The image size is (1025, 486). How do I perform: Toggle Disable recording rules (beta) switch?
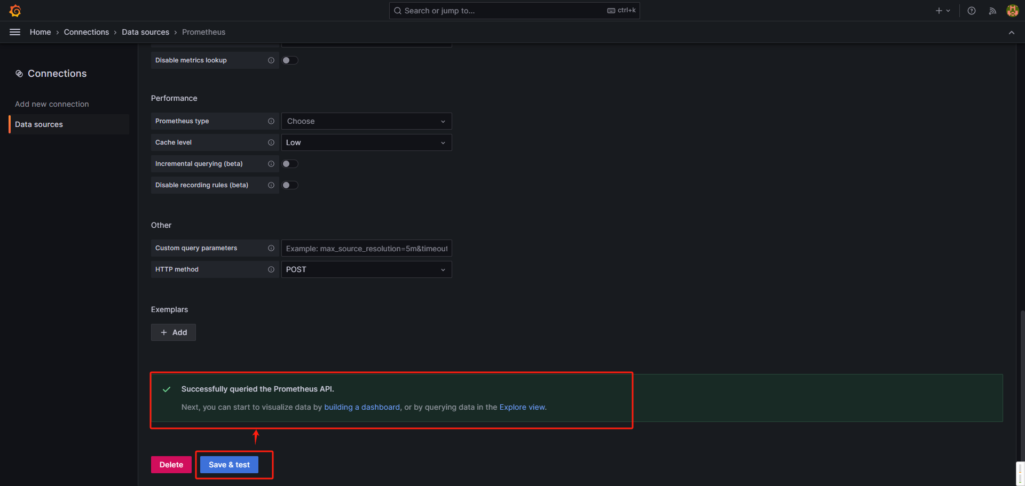click(290, 185)
